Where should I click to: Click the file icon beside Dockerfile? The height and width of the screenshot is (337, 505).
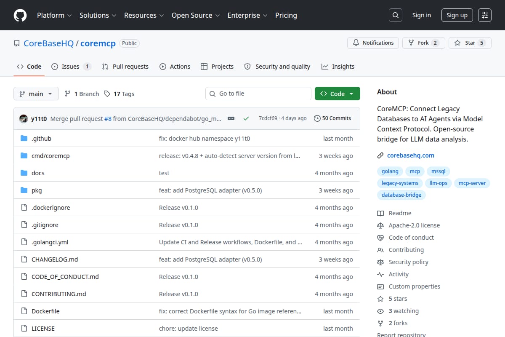click(x=24, y=311)
